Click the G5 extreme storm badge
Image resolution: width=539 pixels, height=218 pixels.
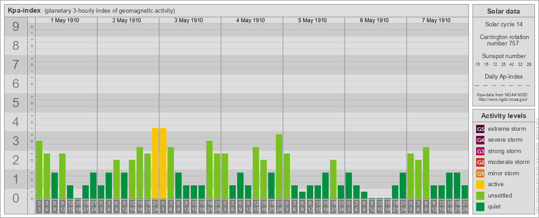[x=480, y=129]
